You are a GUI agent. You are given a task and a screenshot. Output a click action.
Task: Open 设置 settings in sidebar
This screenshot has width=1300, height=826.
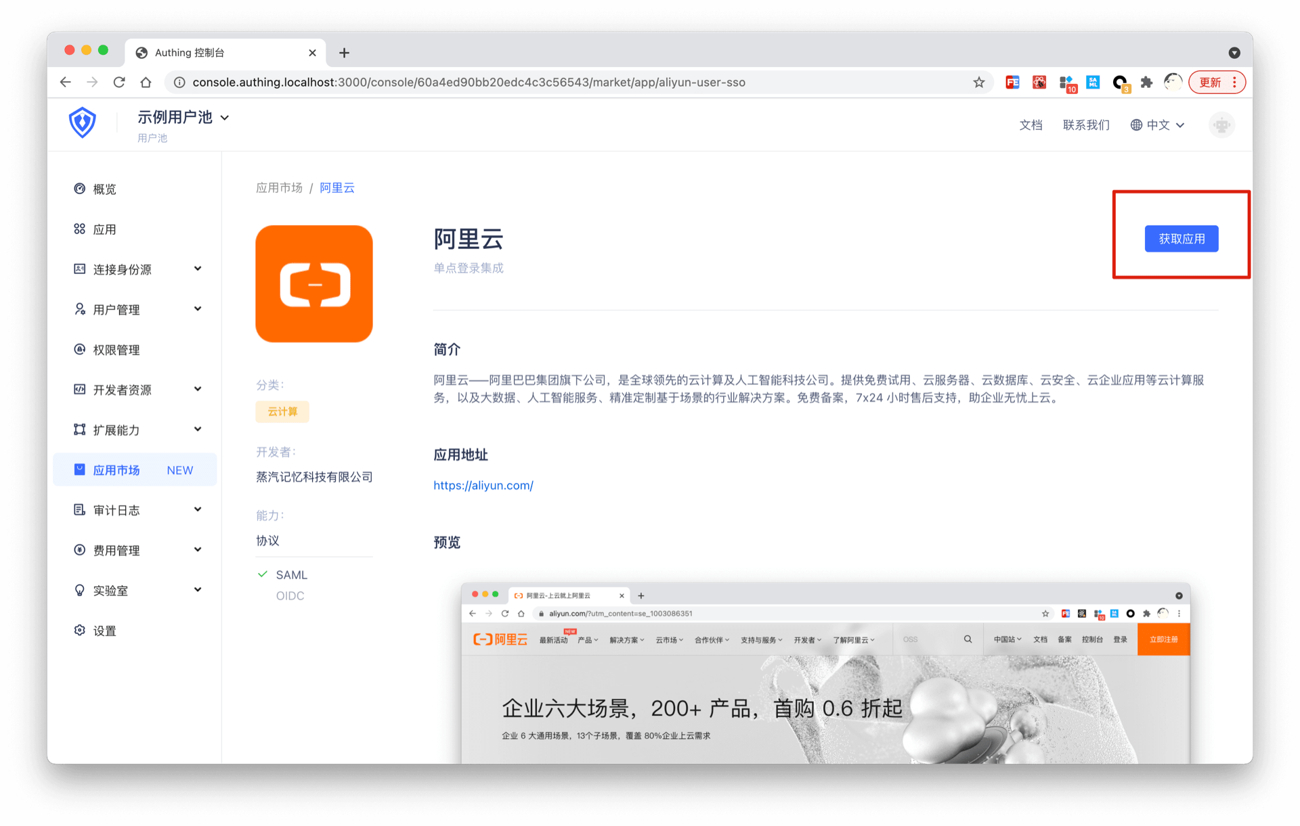(x=104, y=630)
